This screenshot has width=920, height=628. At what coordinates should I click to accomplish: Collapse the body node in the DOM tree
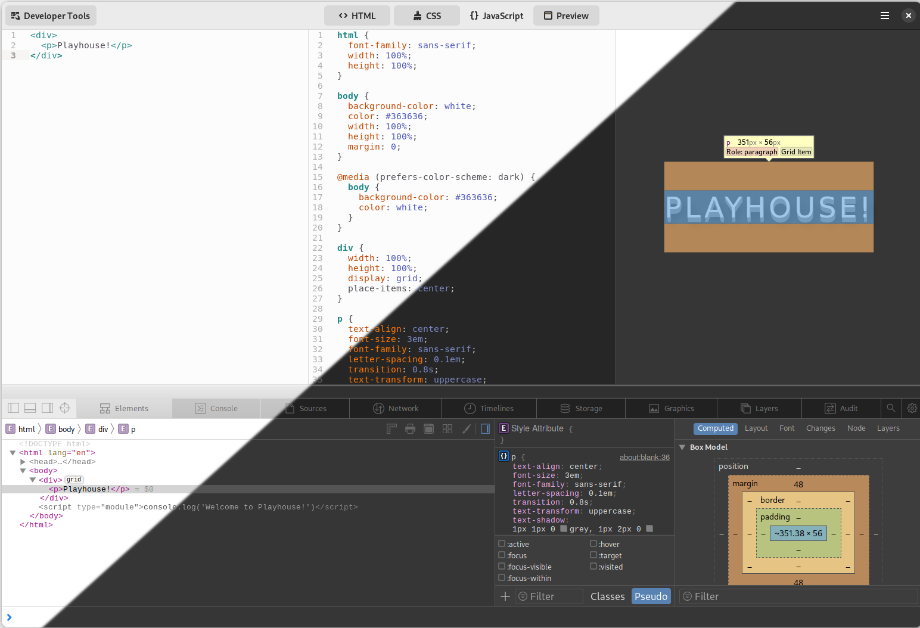click(23, 471)
